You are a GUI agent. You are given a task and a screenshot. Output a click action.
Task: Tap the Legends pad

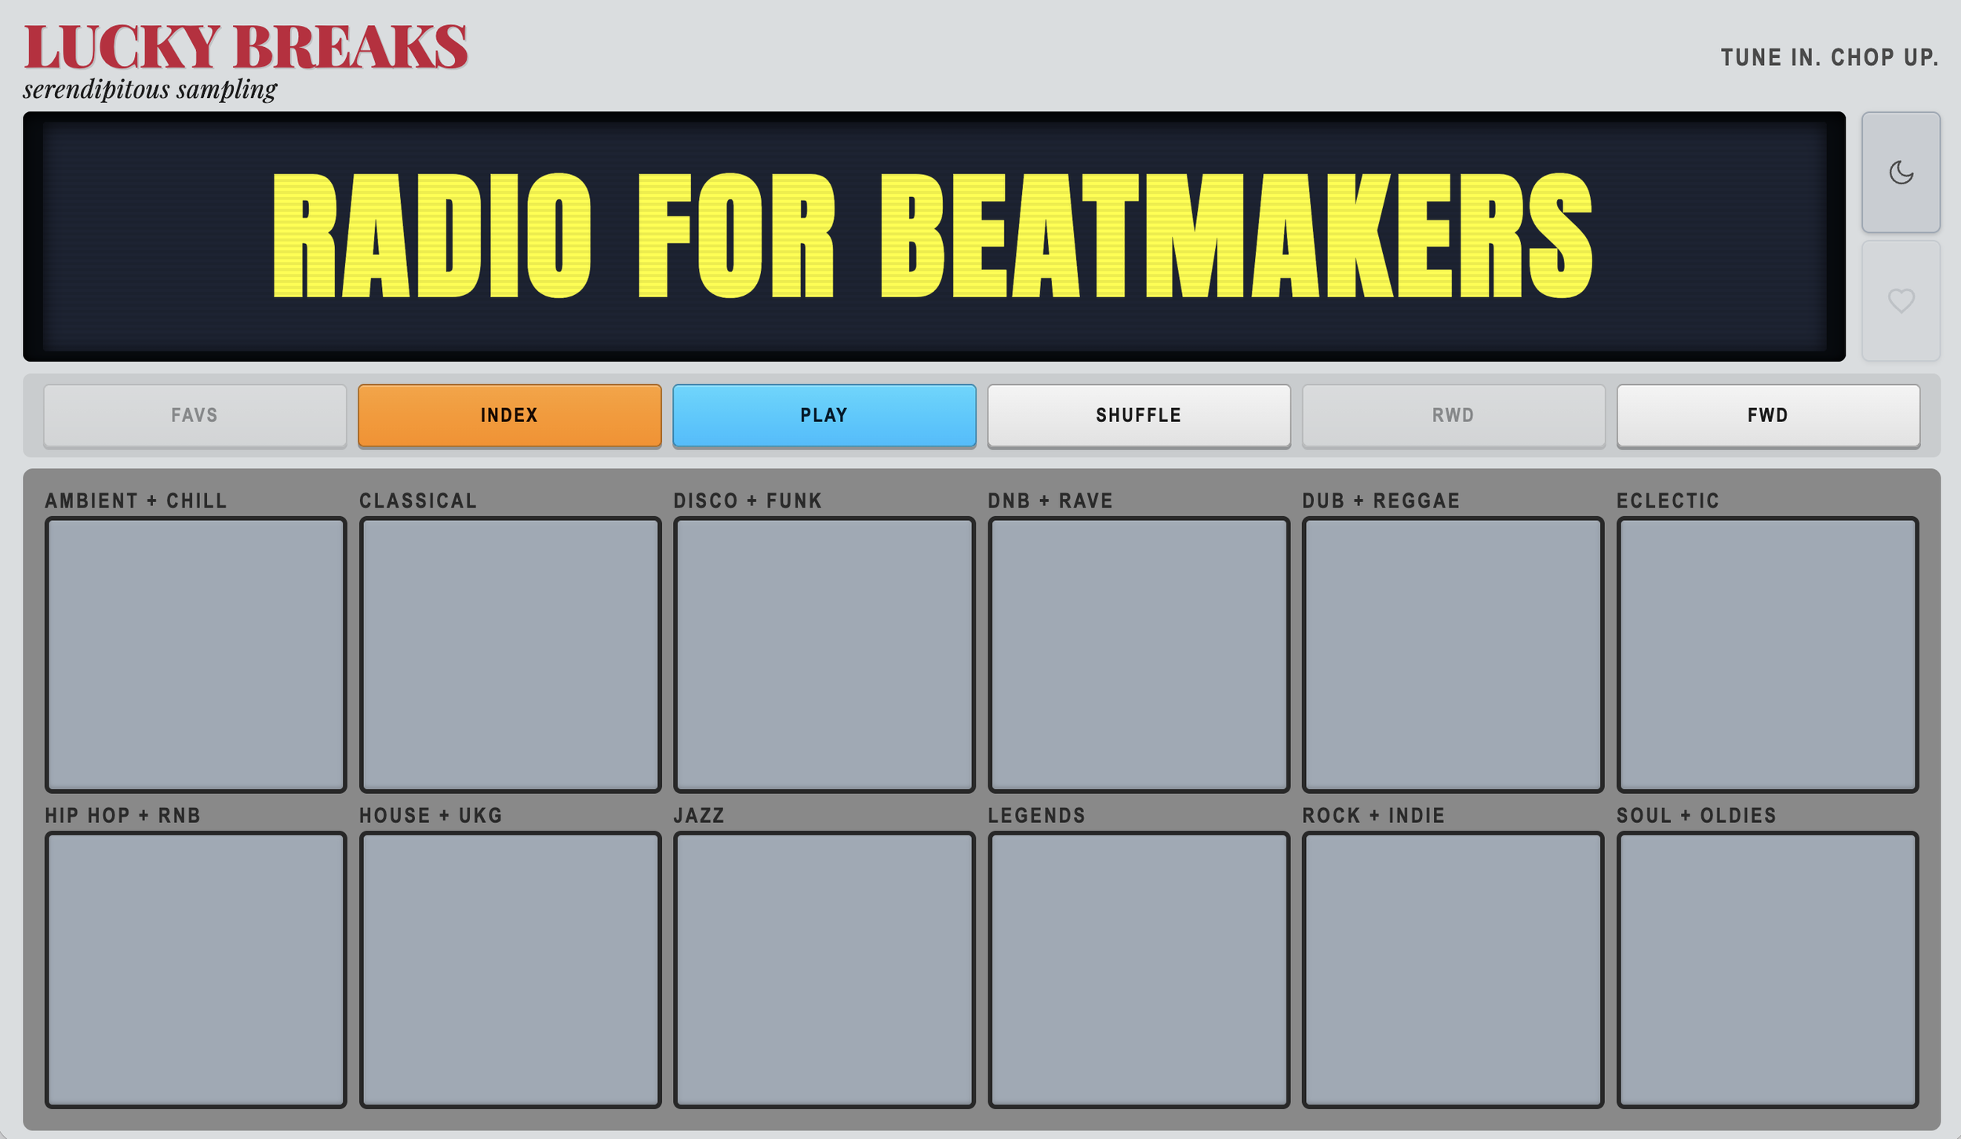point(1138,969)
